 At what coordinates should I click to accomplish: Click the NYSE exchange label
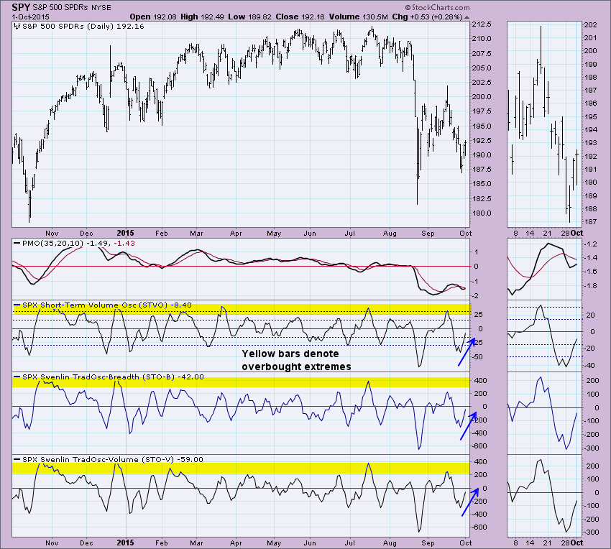point(100,8)
